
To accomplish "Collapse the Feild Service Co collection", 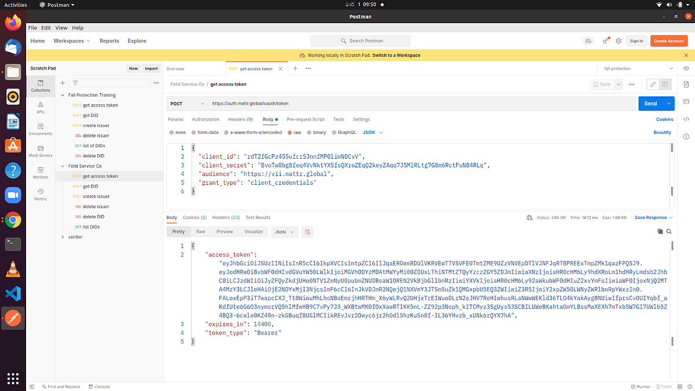I will point(63,166).
